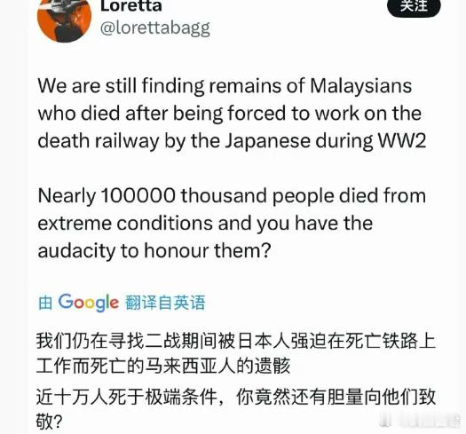466x434 pixels.
Task: Click the Google logo in translation notice
Action: click(x=89, y=303)
